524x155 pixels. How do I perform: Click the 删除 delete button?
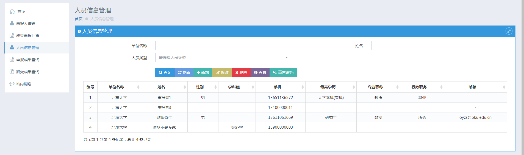[x=241, y=72]
